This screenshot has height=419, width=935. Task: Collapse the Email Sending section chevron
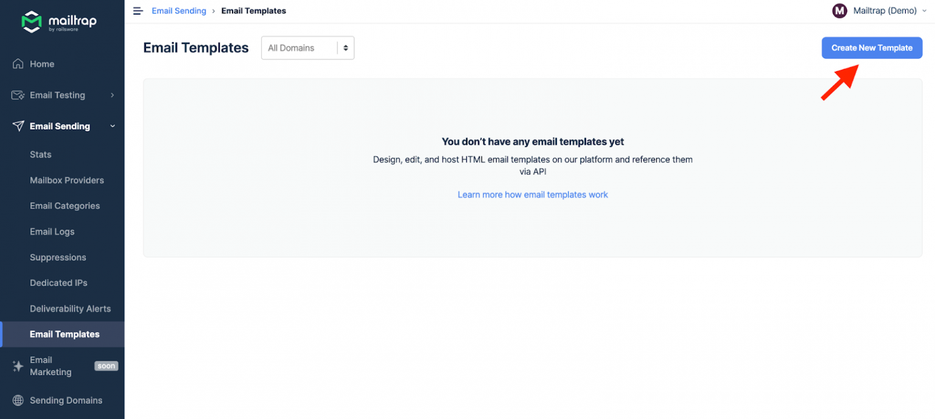click(x=113, y=126)
